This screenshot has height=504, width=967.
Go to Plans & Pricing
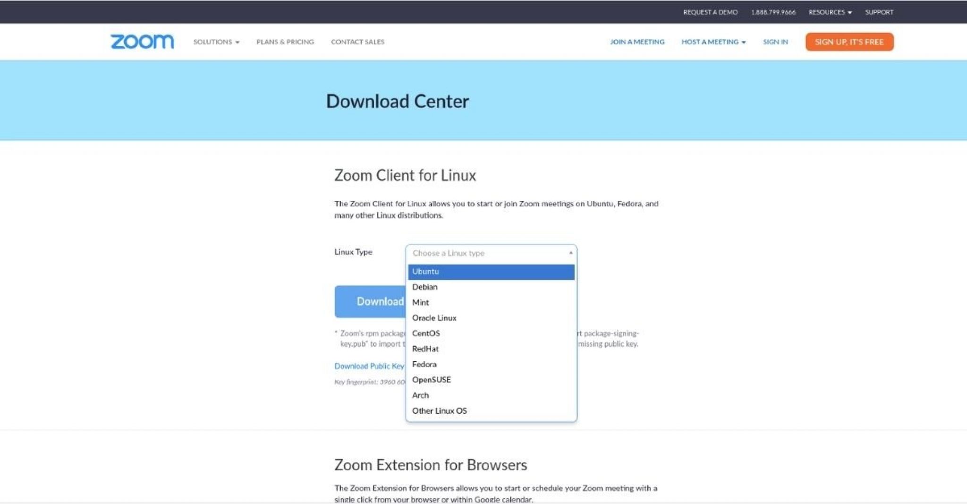coord(285,42)
